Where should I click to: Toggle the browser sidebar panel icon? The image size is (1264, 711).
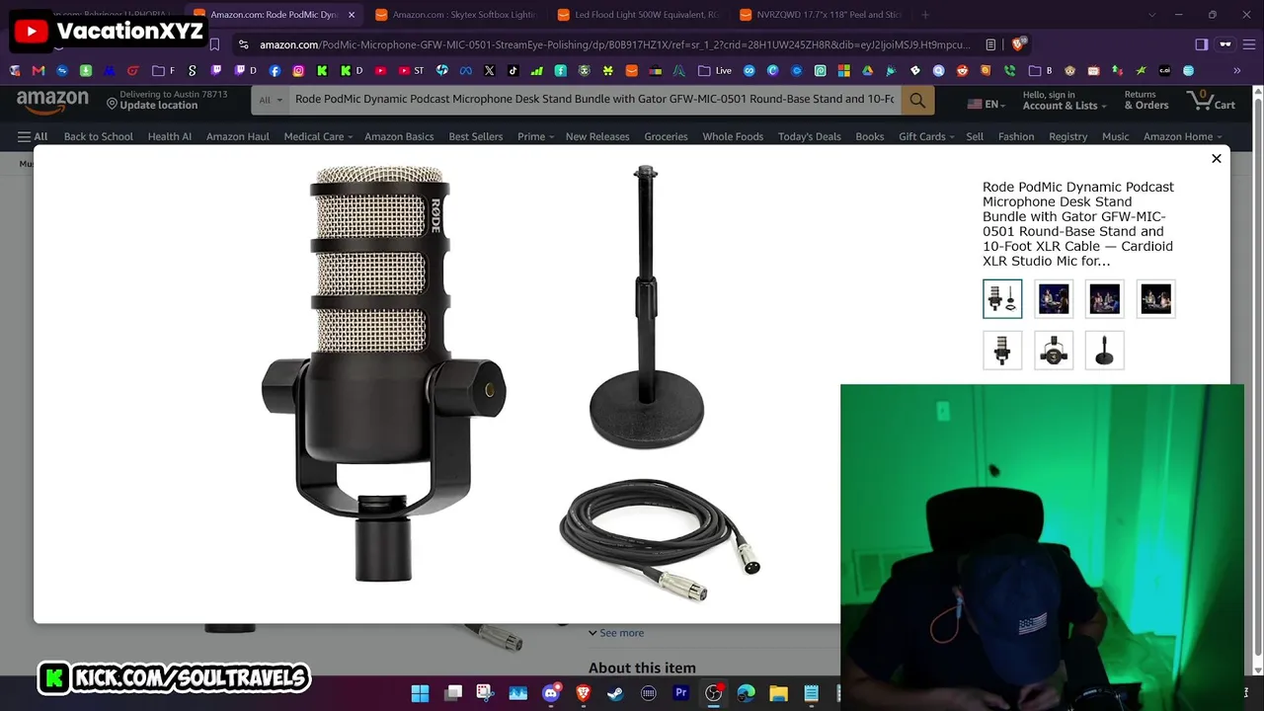click(x=1201, y=44)
